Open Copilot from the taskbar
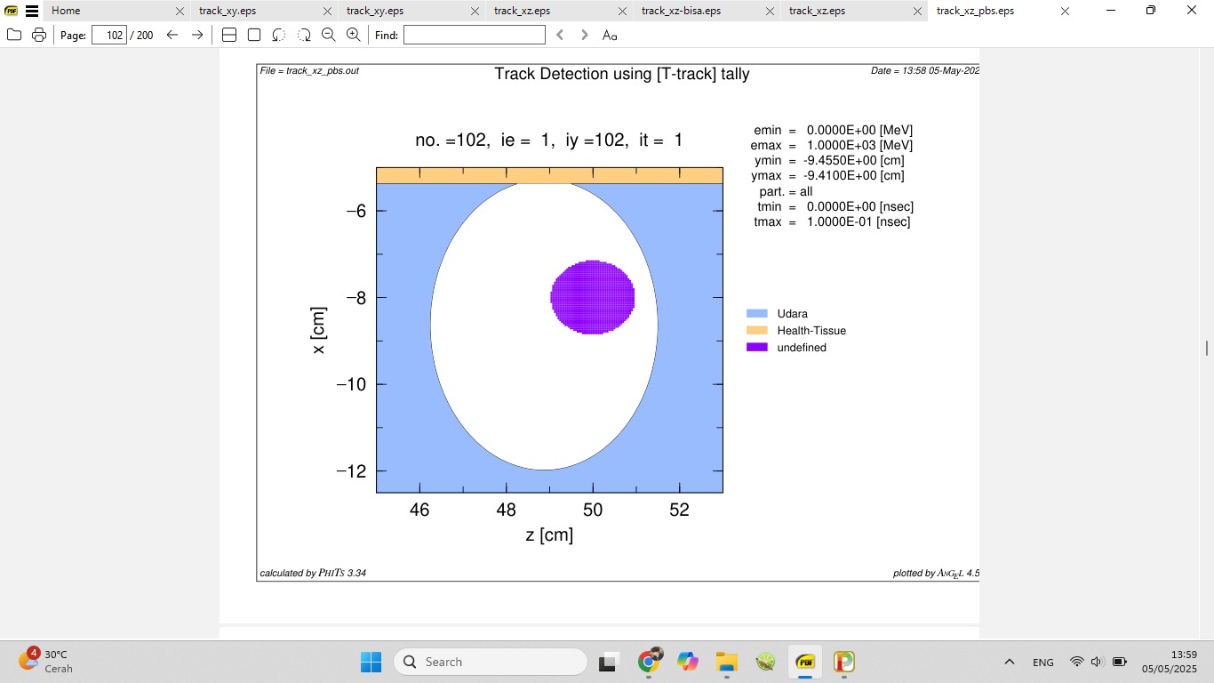 click(x=688, y=662)
